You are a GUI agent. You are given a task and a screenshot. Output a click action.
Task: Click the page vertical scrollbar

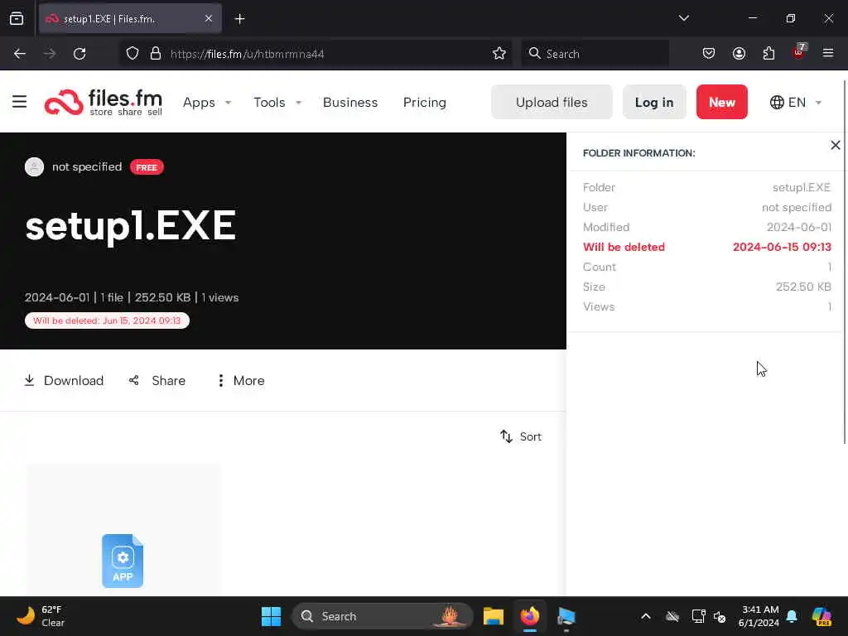click(x=845, y=262)
